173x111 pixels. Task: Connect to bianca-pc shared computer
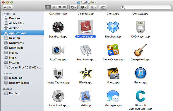[x=22, y=78]
